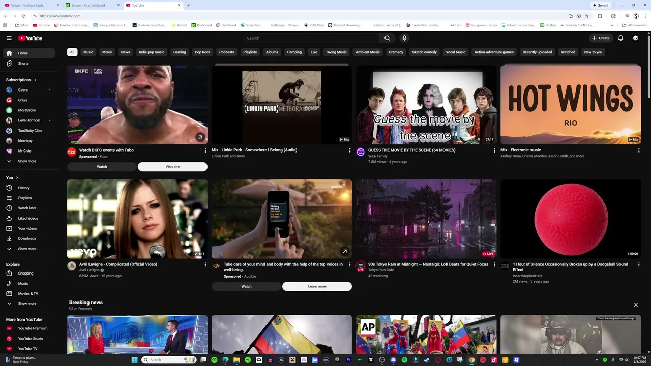Screen dimensions: 651x366
Task: Open the red dodgeball video thumbnail
Action: coord(571,219)
